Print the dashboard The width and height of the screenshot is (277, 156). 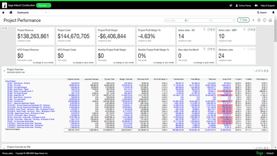tap(270, 20)
